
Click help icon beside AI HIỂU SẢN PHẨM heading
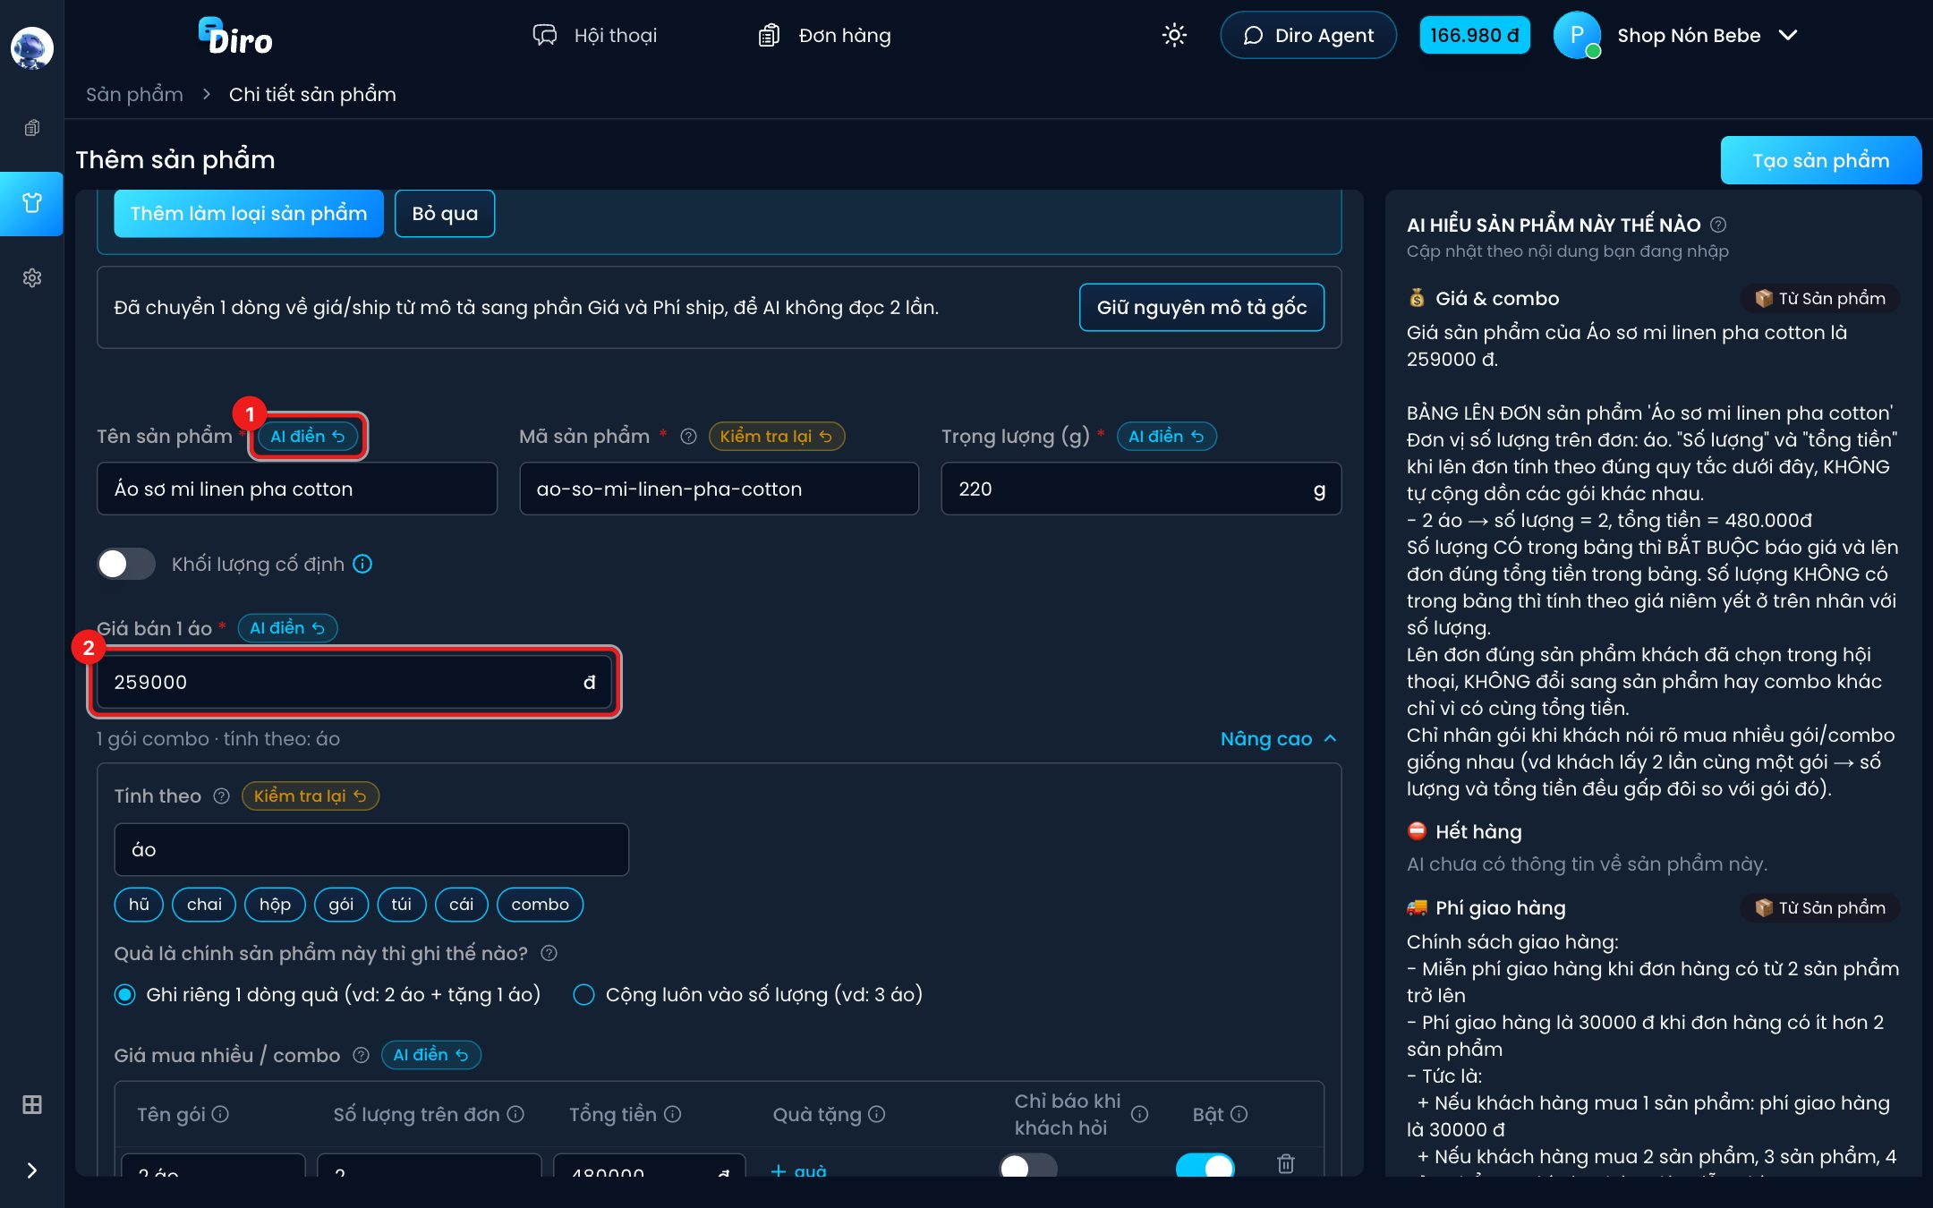(1718, 225)
